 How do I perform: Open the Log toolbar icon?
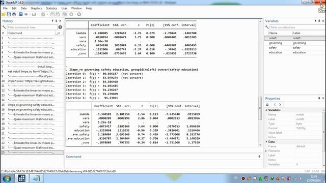20,14
